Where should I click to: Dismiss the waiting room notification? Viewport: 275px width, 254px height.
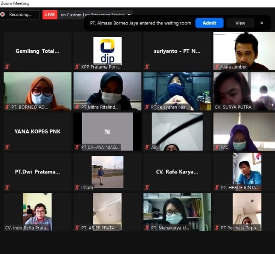point(262,23)
